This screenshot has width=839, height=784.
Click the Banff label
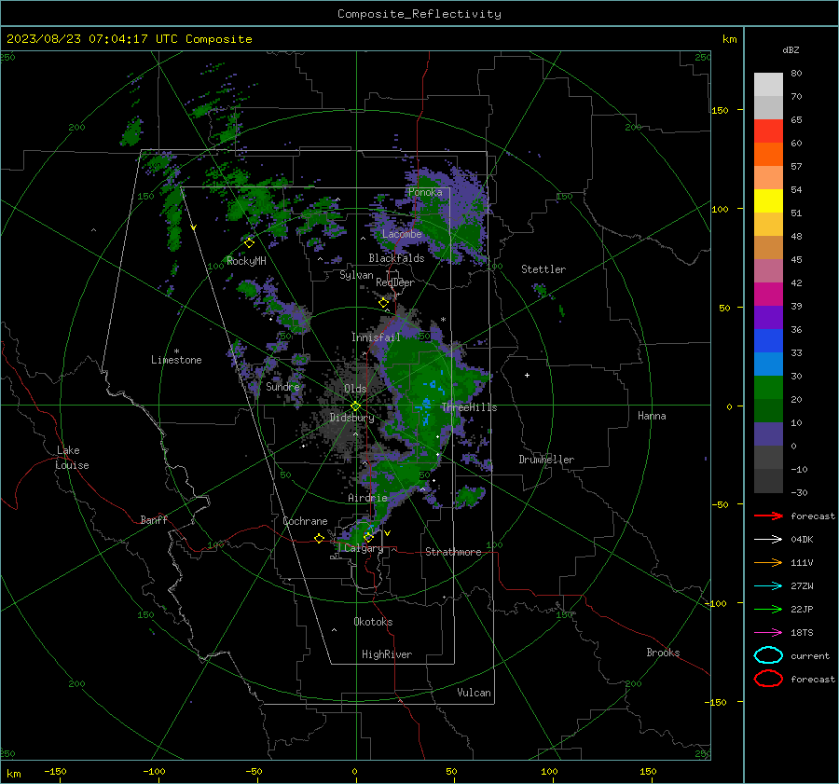coord(154,519)
